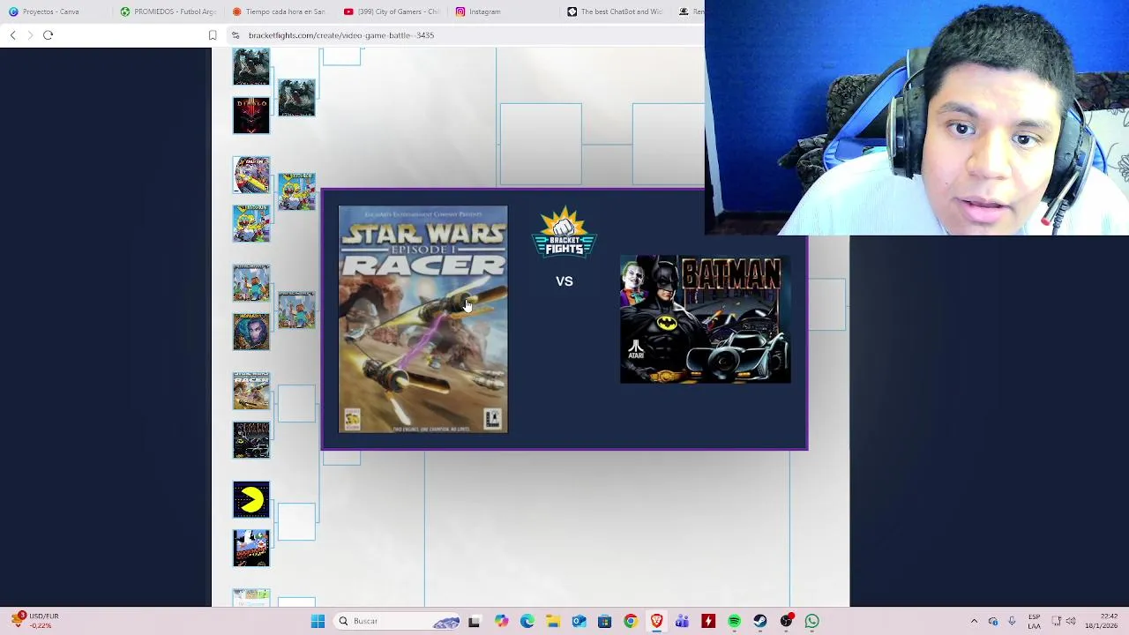
Task: Expand the hidden system tray icons chevron
Action: click(x=974, y=622)
